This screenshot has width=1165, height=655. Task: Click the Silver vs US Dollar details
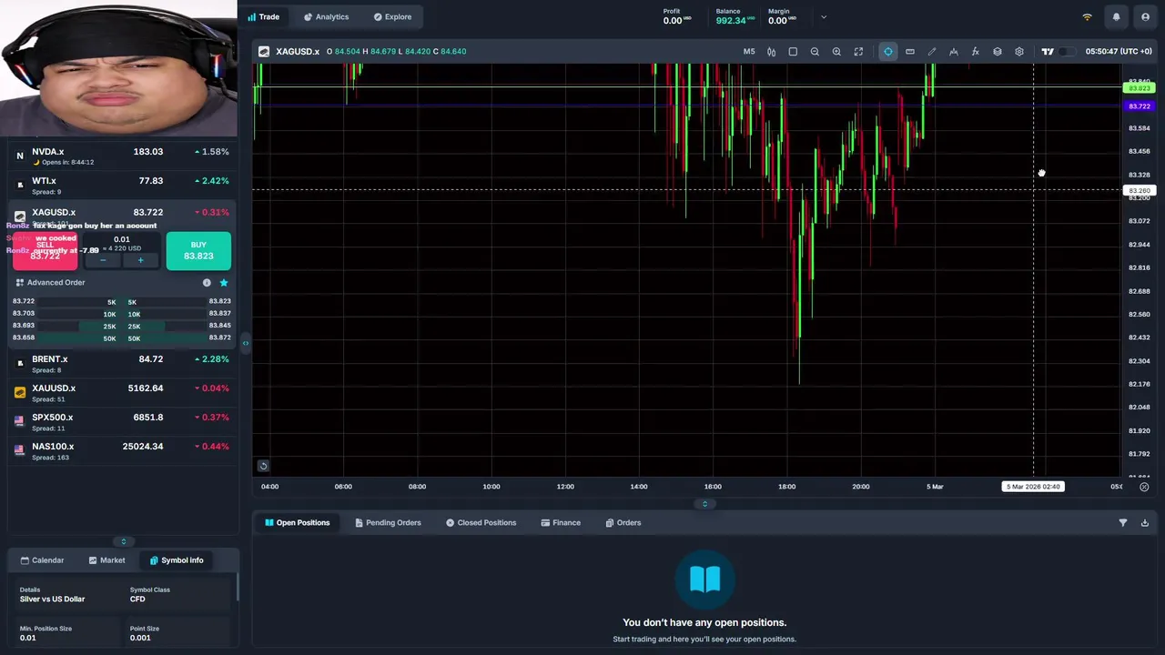[x=52, y=600]
